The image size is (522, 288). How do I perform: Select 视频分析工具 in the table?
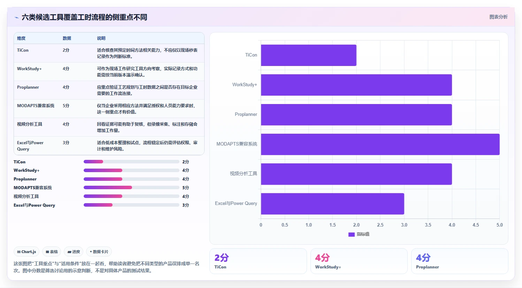click(30, 124)
